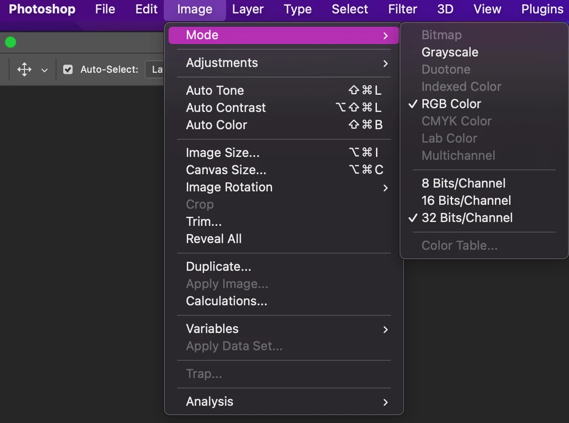Open the Plugins menu

pos(542,9)
